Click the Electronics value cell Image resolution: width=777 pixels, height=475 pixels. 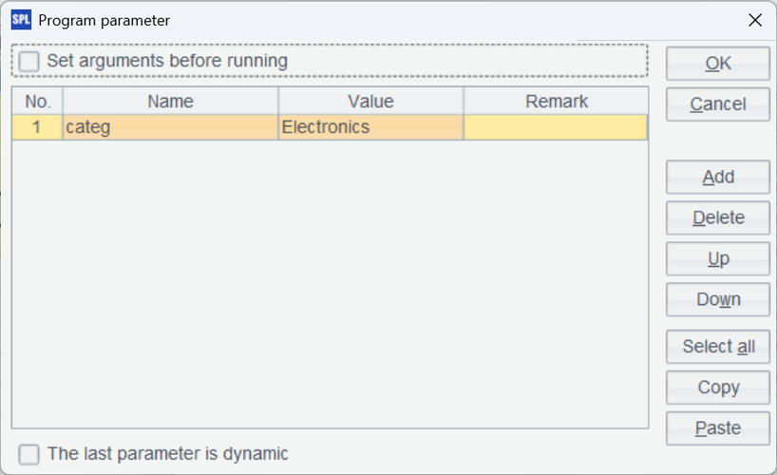[x=370, y=127]
